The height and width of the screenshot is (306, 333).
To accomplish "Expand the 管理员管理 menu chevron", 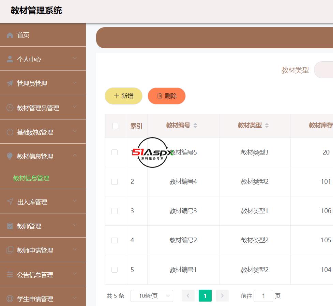I will coord(75,82).
